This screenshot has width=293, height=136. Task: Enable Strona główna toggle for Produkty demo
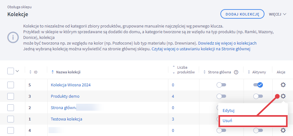tap(221, 96)
